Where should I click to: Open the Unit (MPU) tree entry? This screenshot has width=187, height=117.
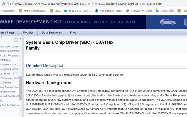click(x=7, y=92)
